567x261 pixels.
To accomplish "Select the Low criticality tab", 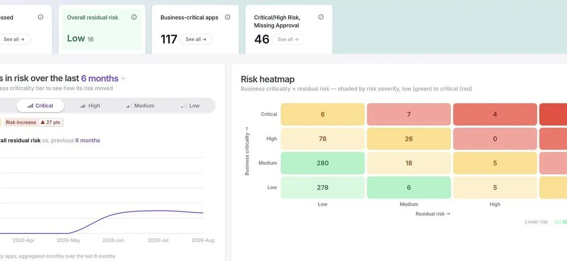I will pyautogui.click(x=190, y=106).
